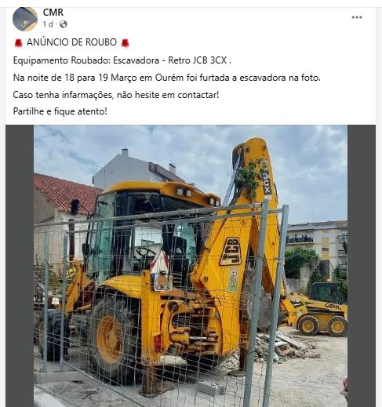
Task: Click the ANÚNCIO DE ROUBO heading text
Action: point(71,42)
